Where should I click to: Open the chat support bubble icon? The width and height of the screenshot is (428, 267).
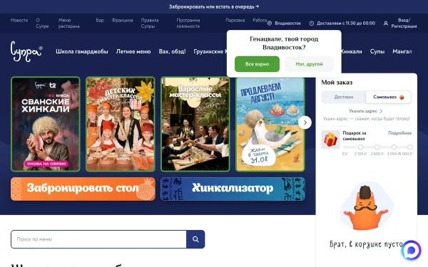coord(411,250)
